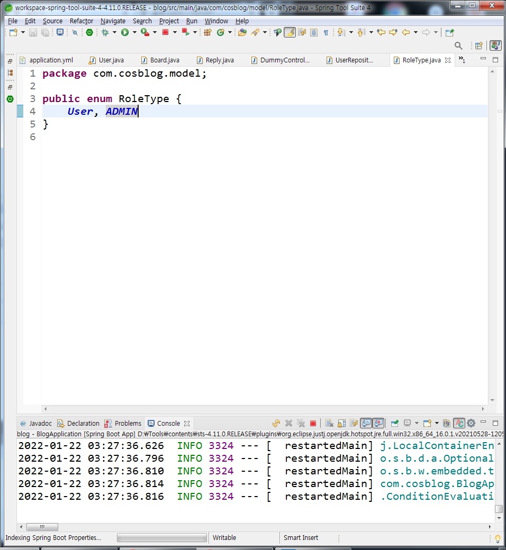Open the Open Console dropdown arrow

[437, 424]
